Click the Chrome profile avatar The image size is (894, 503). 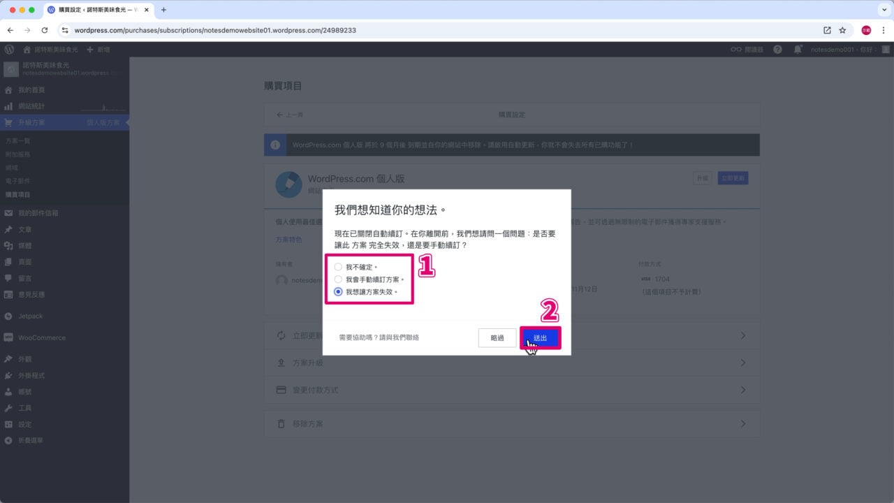coord(866,30)
